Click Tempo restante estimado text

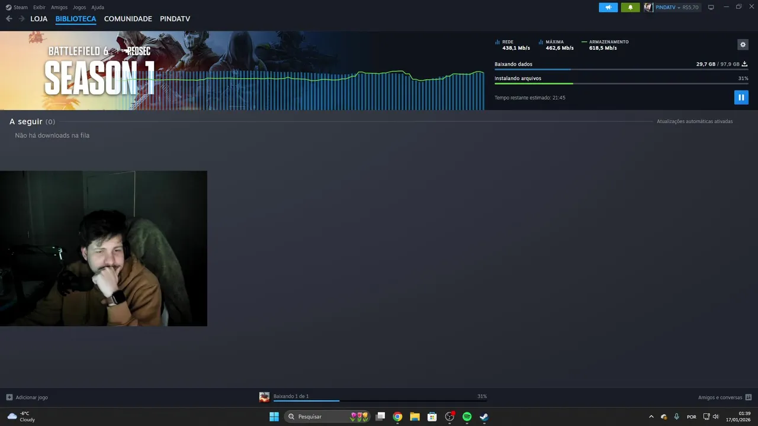[x=530, y=98]
